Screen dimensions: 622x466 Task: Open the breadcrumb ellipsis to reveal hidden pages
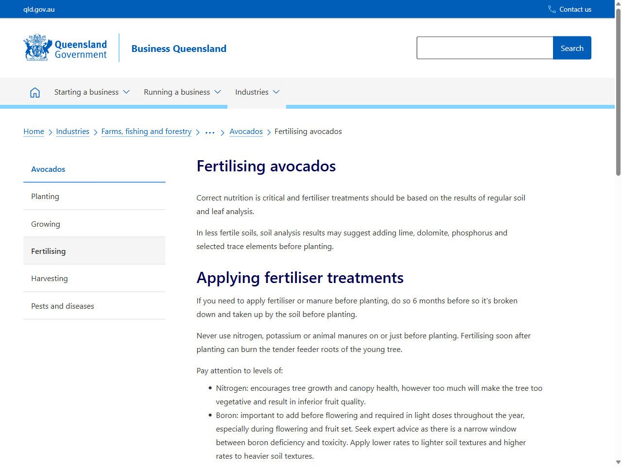pos(209,132)
